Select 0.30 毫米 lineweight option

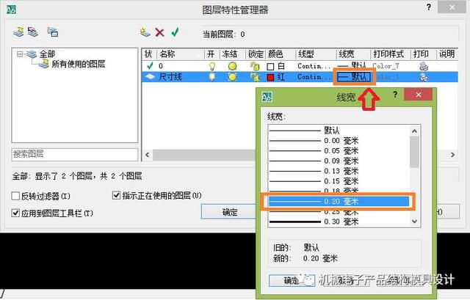[339, 222]
